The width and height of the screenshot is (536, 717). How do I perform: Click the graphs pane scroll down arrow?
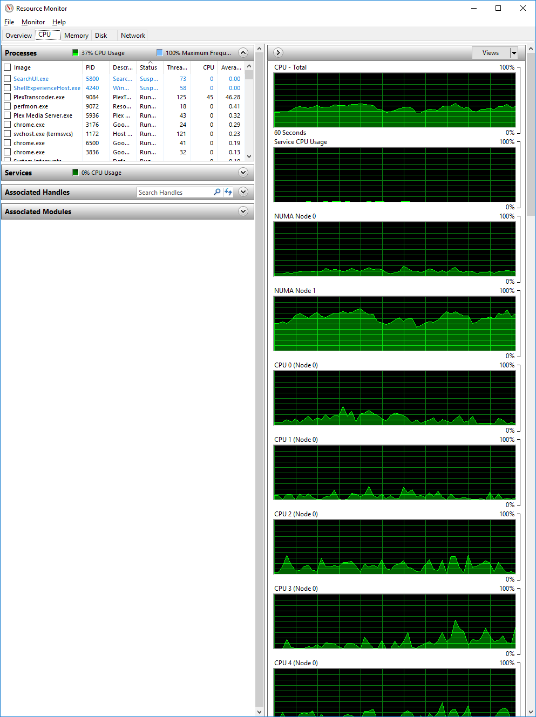(531, 712)
